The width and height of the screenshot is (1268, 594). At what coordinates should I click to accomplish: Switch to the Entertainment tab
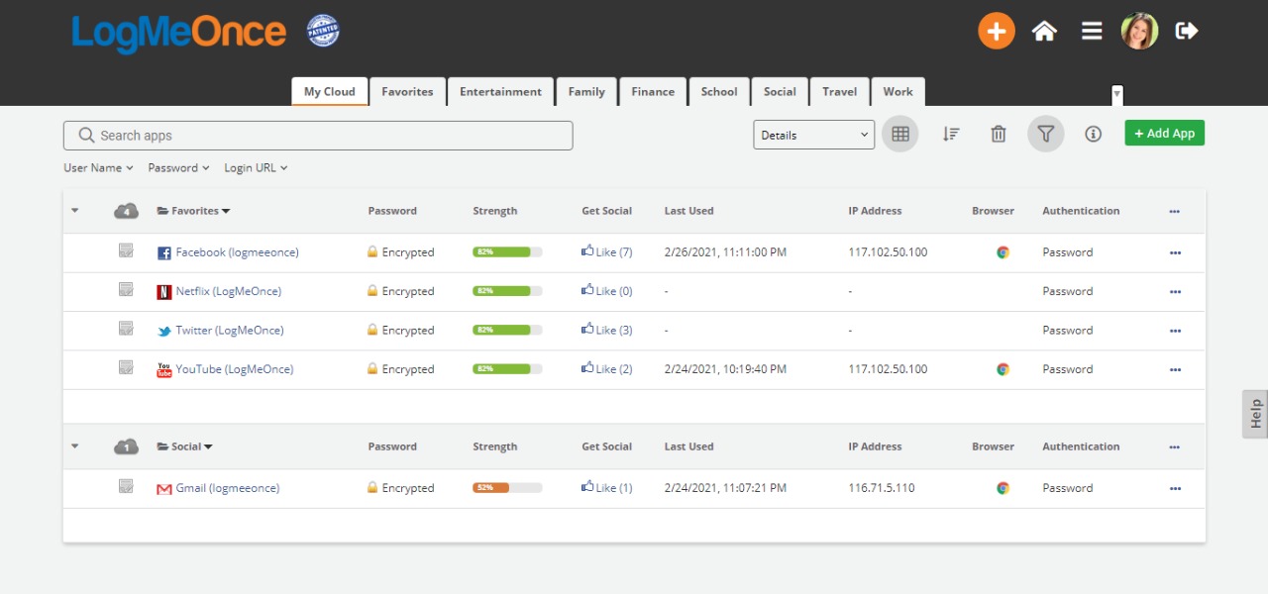(500, 91)
